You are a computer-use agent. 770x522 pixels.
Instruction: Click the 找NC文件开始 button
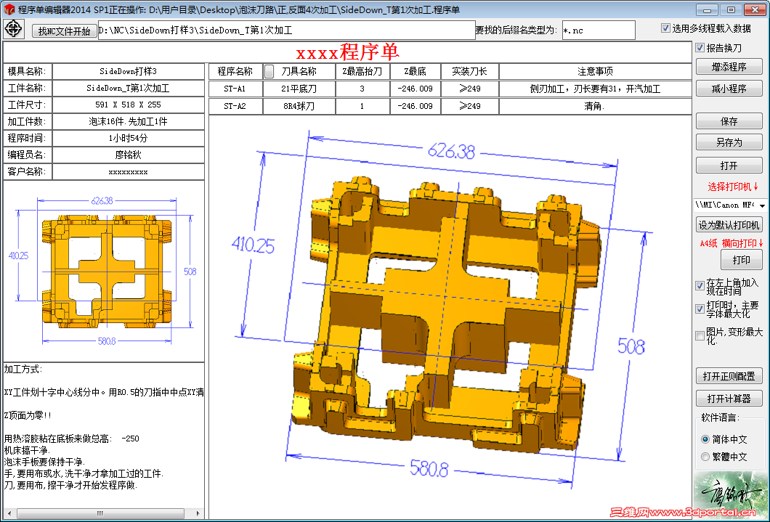64,31
